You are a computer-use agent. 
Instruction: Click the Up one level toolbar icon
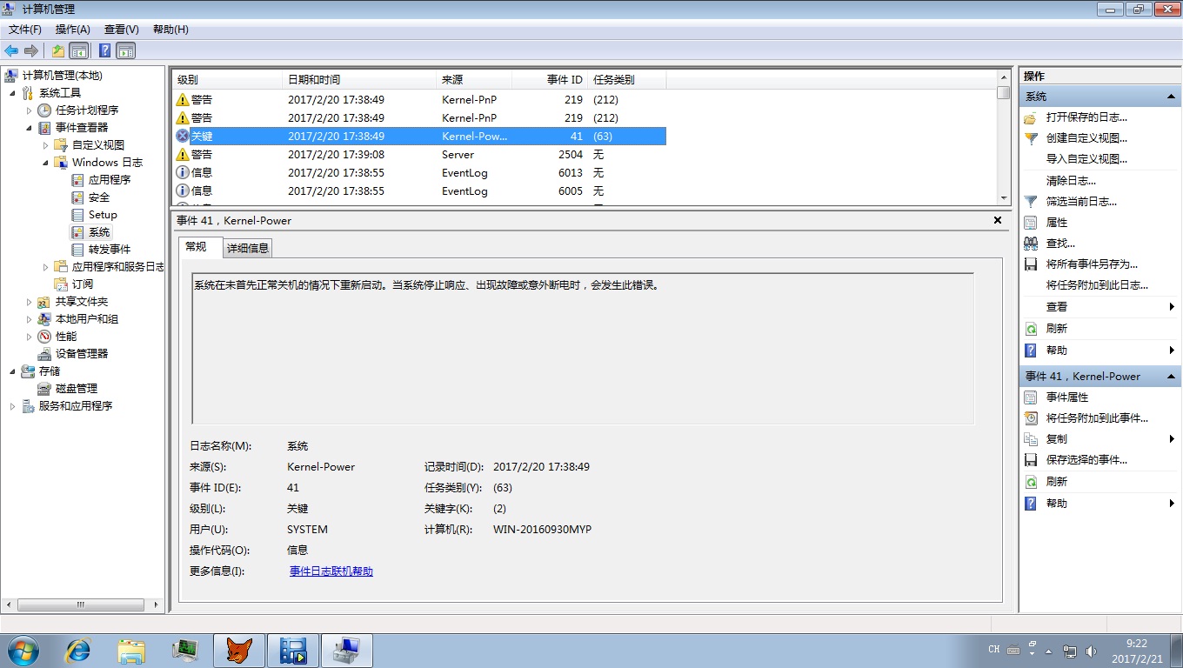(x=57, y=50)
